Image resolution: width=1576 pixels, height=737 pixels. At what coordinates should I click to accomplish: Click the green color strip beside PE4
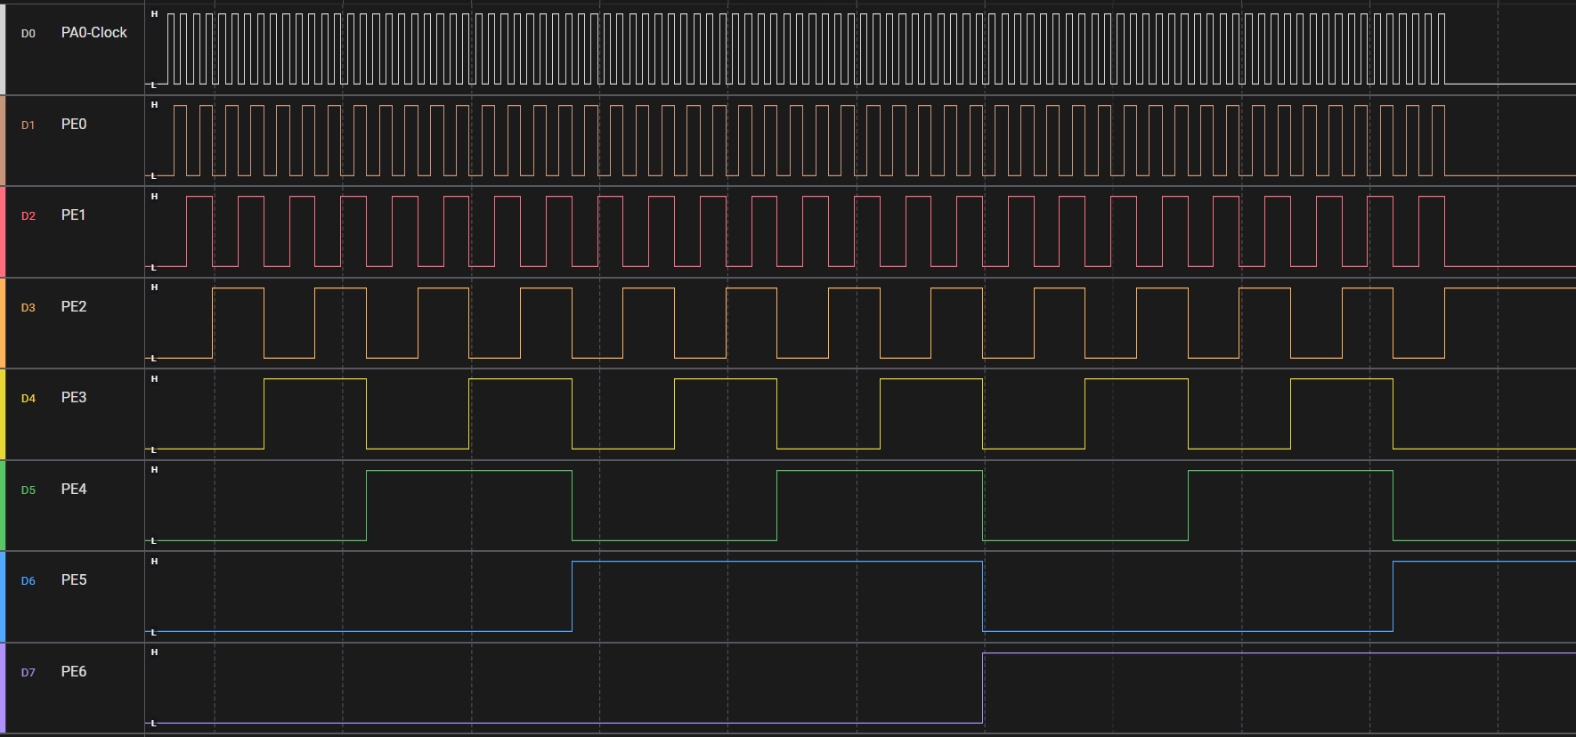pyautogui.click(x=3, y=506)
